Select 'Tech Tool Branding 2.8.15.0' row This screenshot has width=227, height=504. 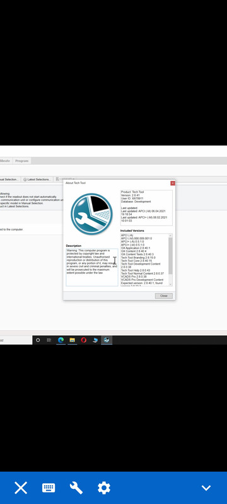pyautogui.click(x=138, y=258)
